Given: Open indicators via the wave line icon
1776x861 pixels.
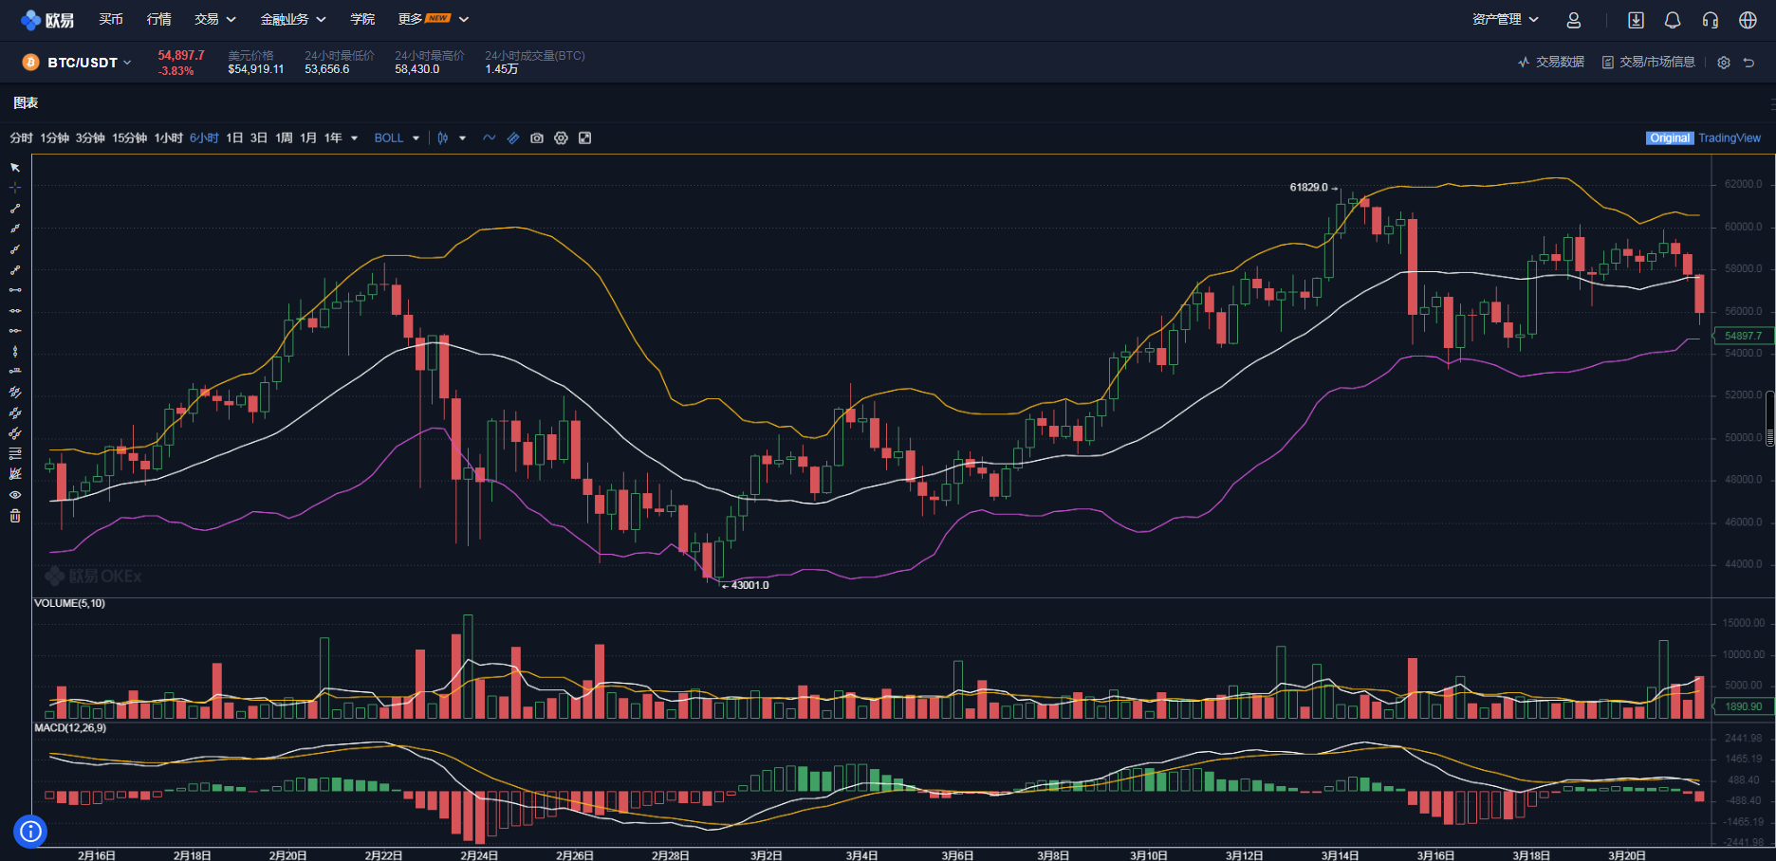Looking at the screenshot, I should (490, 138).
